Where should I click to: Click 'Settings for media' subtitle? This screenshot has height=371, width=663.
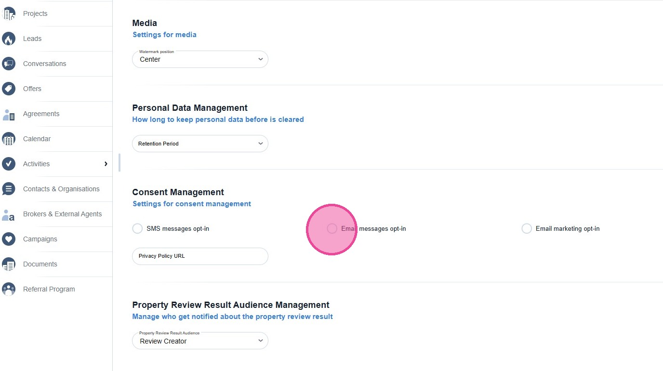(x=164, y=35)
